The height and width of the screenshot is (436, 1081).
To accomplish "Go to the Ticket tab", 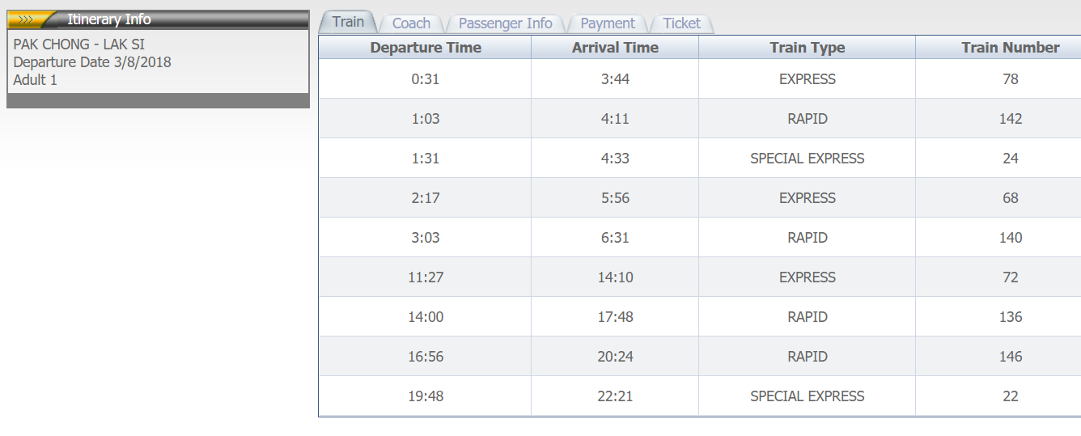I will click(x=682, y=23).
